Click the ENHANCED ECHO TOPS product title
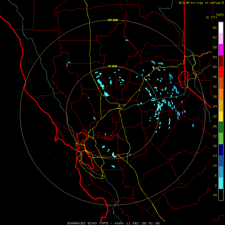Screen dimensions: 225x225 (x=88, y=223)
